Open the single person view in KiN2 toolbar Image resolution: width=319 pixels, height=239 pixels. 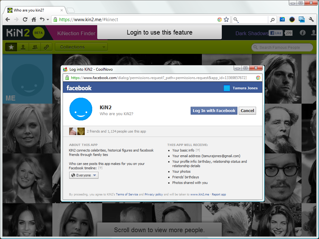click(23, 47)
